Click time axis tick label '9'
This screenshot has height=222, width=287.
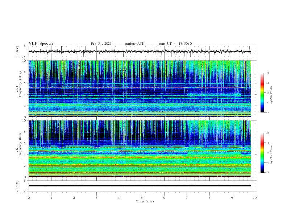click(x=232, y=198)
